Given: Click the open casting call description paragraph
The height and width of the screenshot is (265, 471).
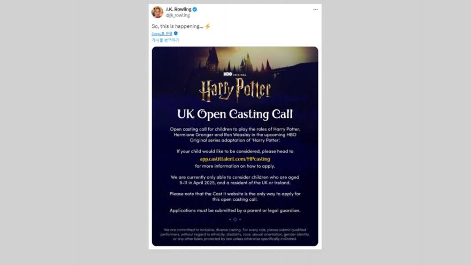Looking at the screenshot, I should click(x=235, y=136).
